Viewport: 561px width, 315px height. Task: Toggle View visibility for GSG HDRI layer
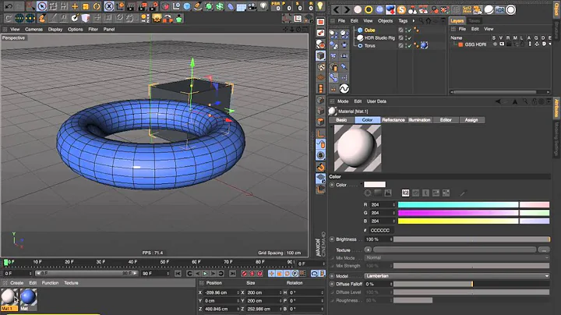502,44
